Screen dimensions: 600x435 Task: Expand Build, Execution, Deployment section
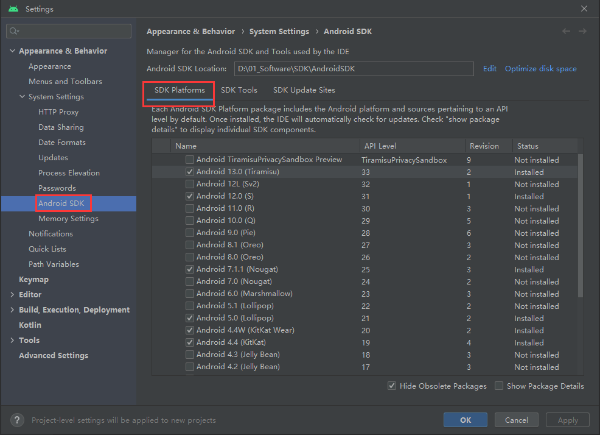(13, 310)
